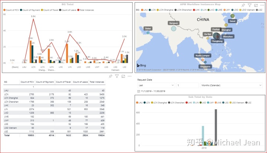
Task: Click the 19824 grand total cell
Action: tap(101, 135)
